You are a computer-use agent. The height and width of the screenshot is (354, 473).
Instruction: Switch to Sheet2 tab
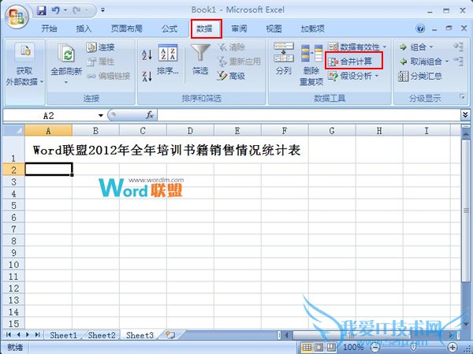[102, 335]
